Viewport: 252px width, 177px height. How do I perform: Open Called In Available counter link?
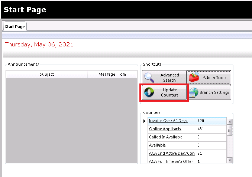pyautogui.click(x=166, y=137)
